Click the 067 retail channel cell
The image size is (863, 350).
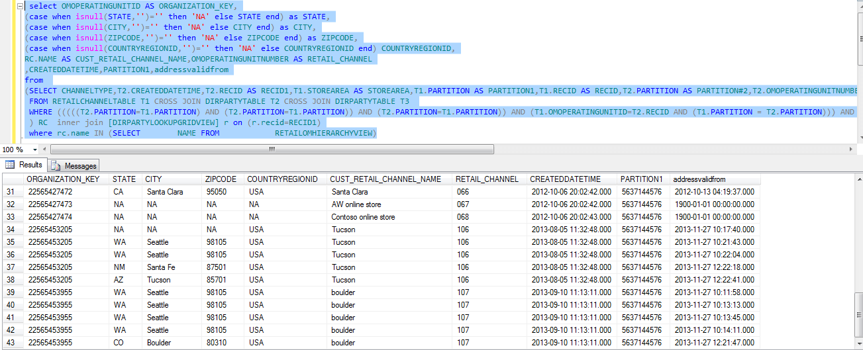click(489, 204)
